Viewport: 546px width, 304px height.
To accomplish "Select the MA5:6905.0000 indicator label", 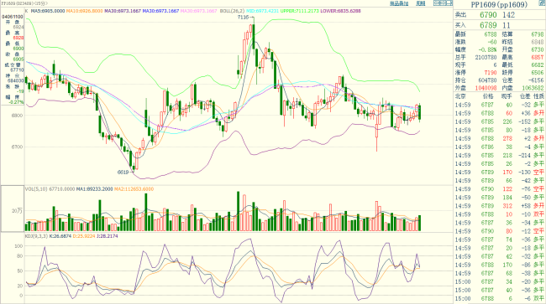I will (x=48, y=11).
